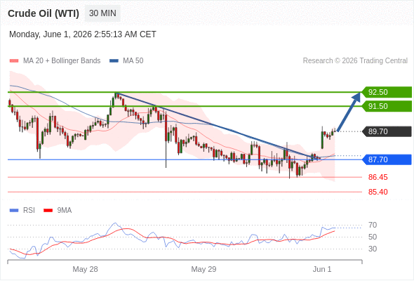Viewport: 414px width, 281px height.
Task: Select the 92.50 green resistance tag
Action: pyautogui.click(x=386, y=92)
